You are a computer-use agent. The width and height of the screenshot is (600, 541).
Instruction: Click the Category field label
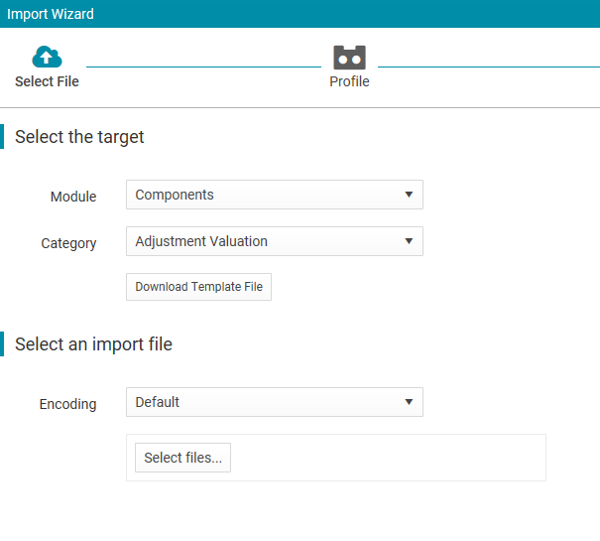(68, 243)
